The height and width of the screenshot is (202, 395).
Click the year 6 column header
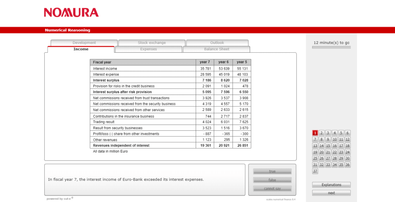pyautogui.click(x=223, y=62)
